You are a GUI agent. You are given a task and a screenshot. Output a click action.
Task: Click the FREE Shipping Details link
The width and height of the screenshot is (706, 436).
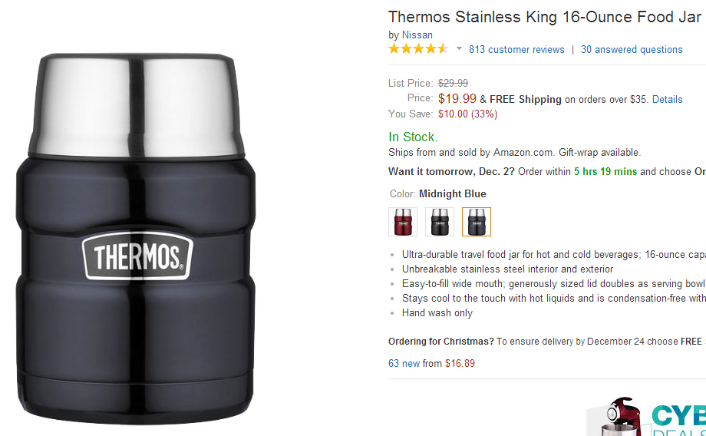[x=667, y=99]
